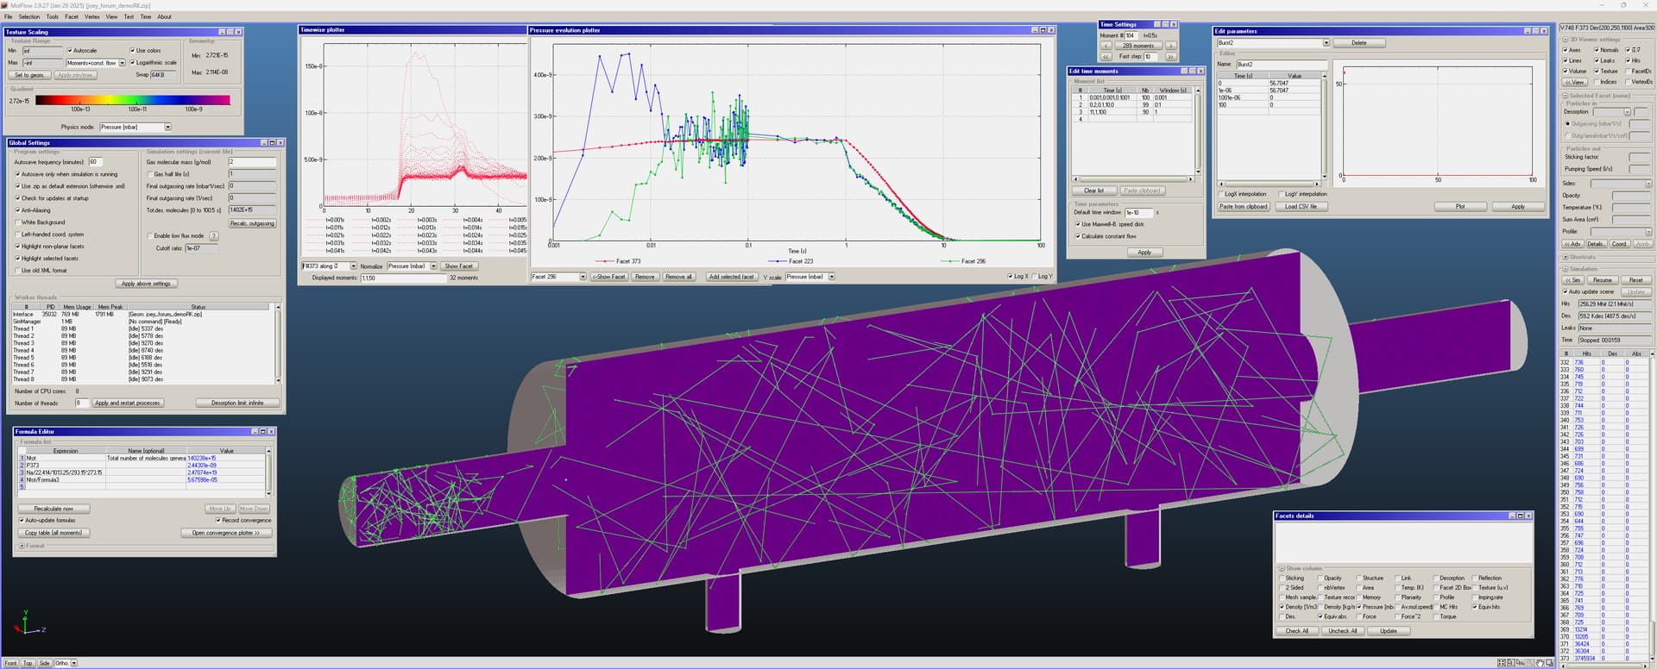Click the fast step forward double-arrow button
Viewport: 1657px width, 669px height.
[x=1171, y=57]
